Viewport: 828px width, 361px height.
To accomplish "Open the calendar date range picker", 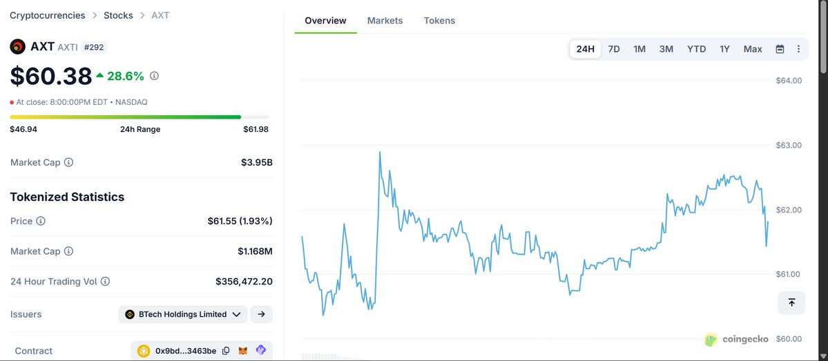I will tap(780, 49).
